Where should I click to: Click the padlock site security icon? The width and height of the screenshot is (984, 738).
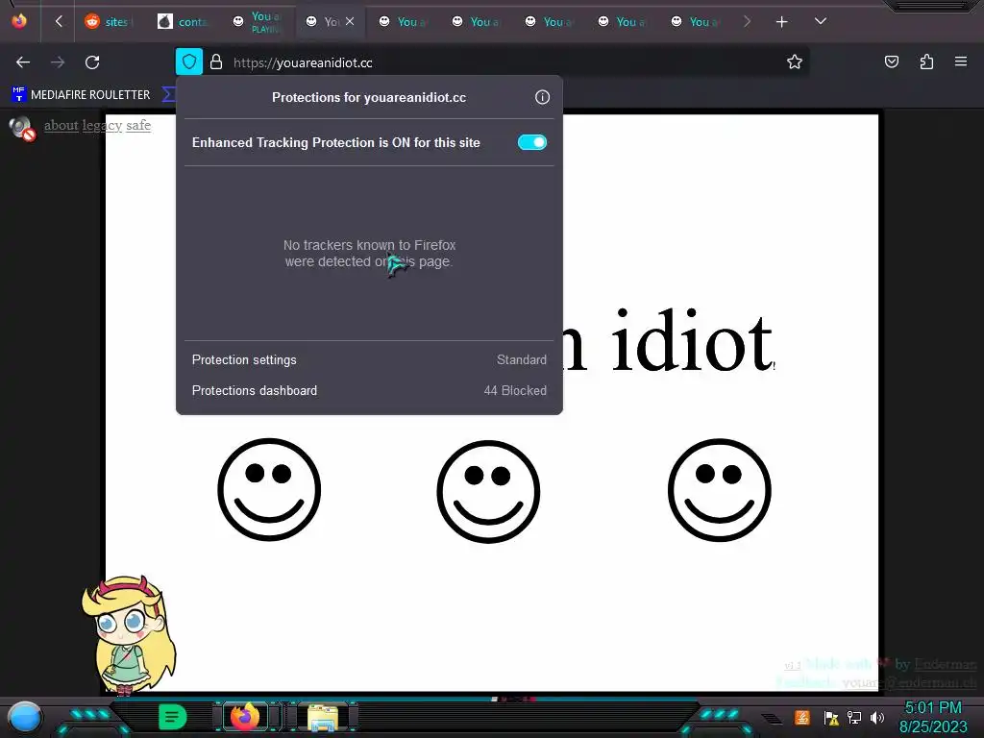[216, 62]
